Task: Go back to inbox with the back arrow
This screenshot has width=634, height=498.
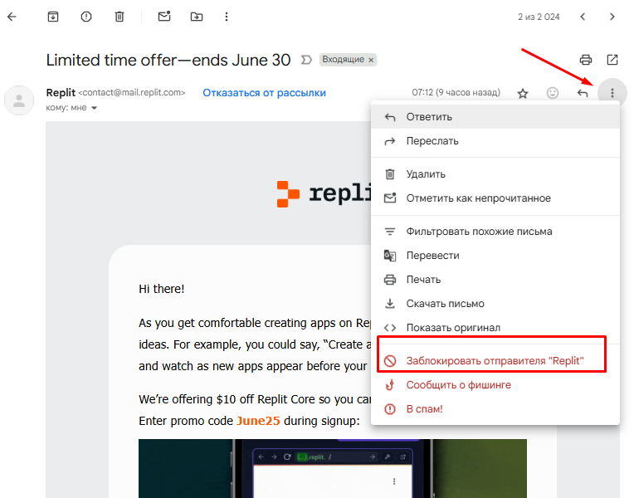Action: (12, 17)
